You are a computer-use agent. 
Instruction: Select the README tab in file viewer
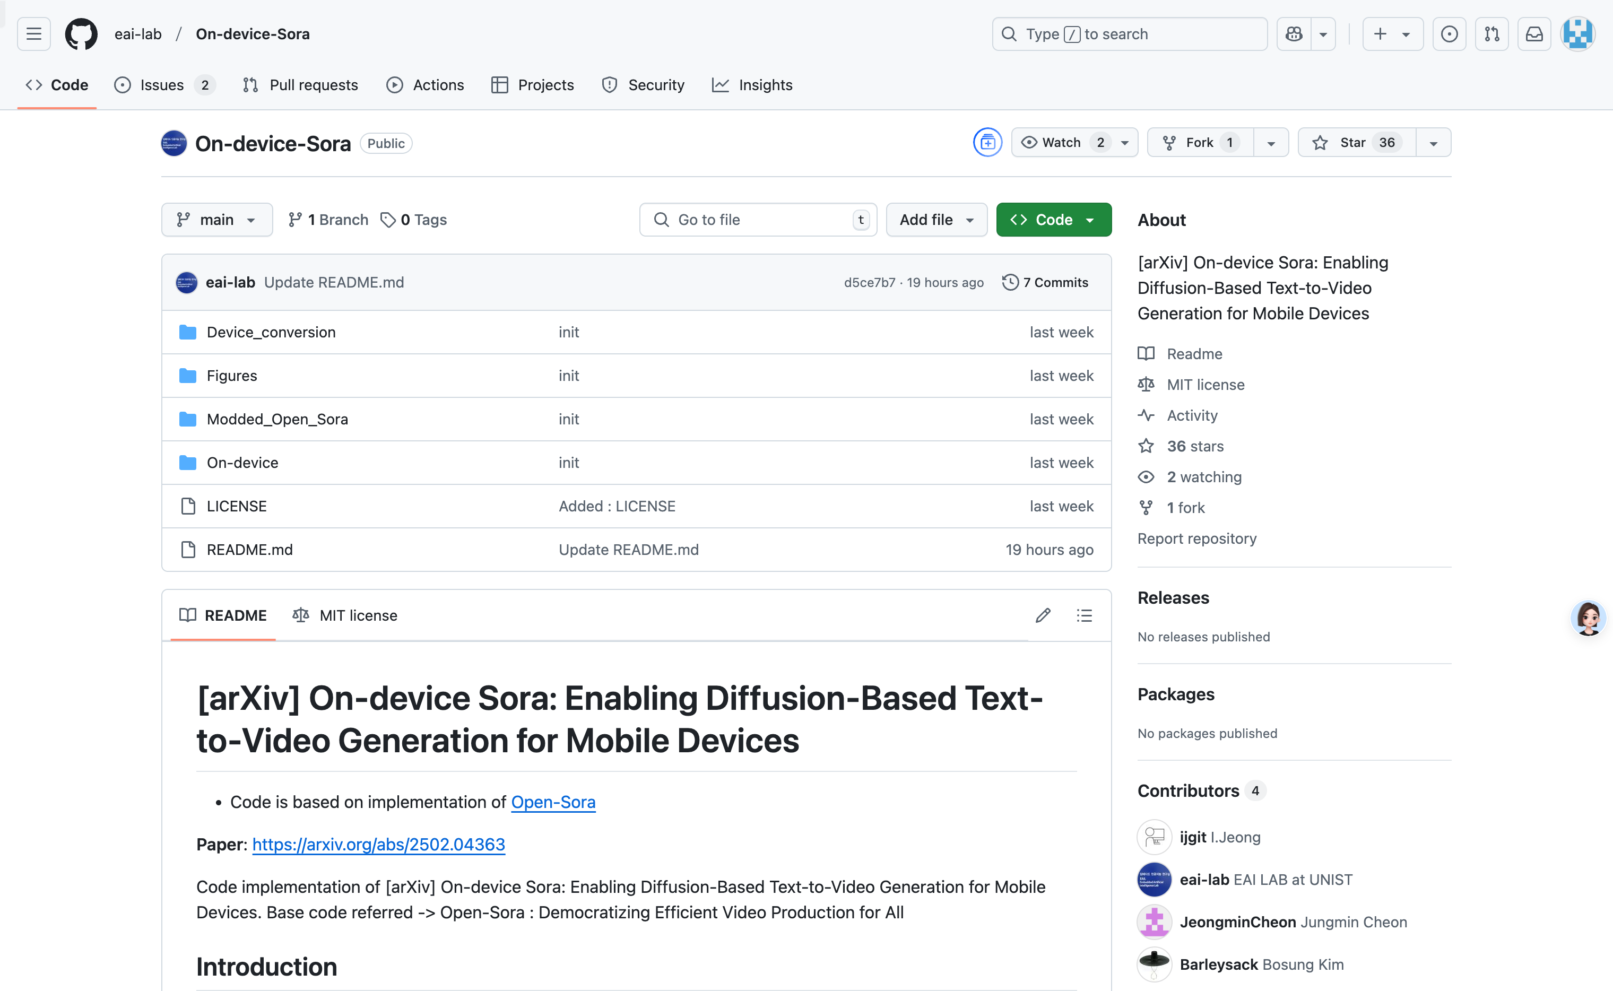(223, 615)
